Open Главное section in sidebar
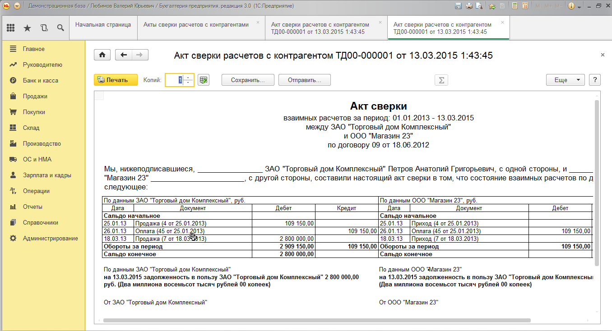Screen dimensions: 612x331 pyautogui.click(x=42, y=49)
